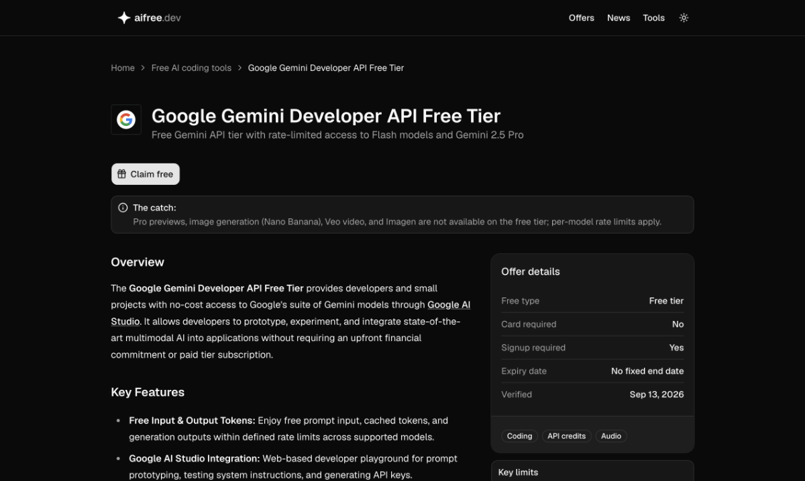Click the gift icon in Claim free
This screenshot has width=805, height=481.
coord(121,174)
